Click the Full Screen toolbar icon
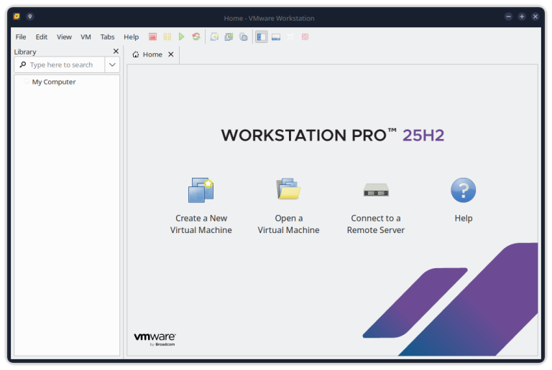Image resolution: width=552 pixels, height=370 pixels. tap(290, 37)
